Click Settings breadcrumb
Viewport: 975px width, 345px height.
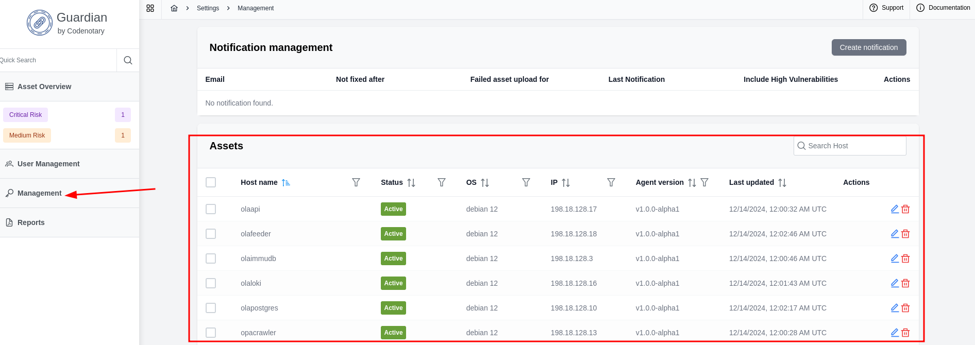click(208, 8)
